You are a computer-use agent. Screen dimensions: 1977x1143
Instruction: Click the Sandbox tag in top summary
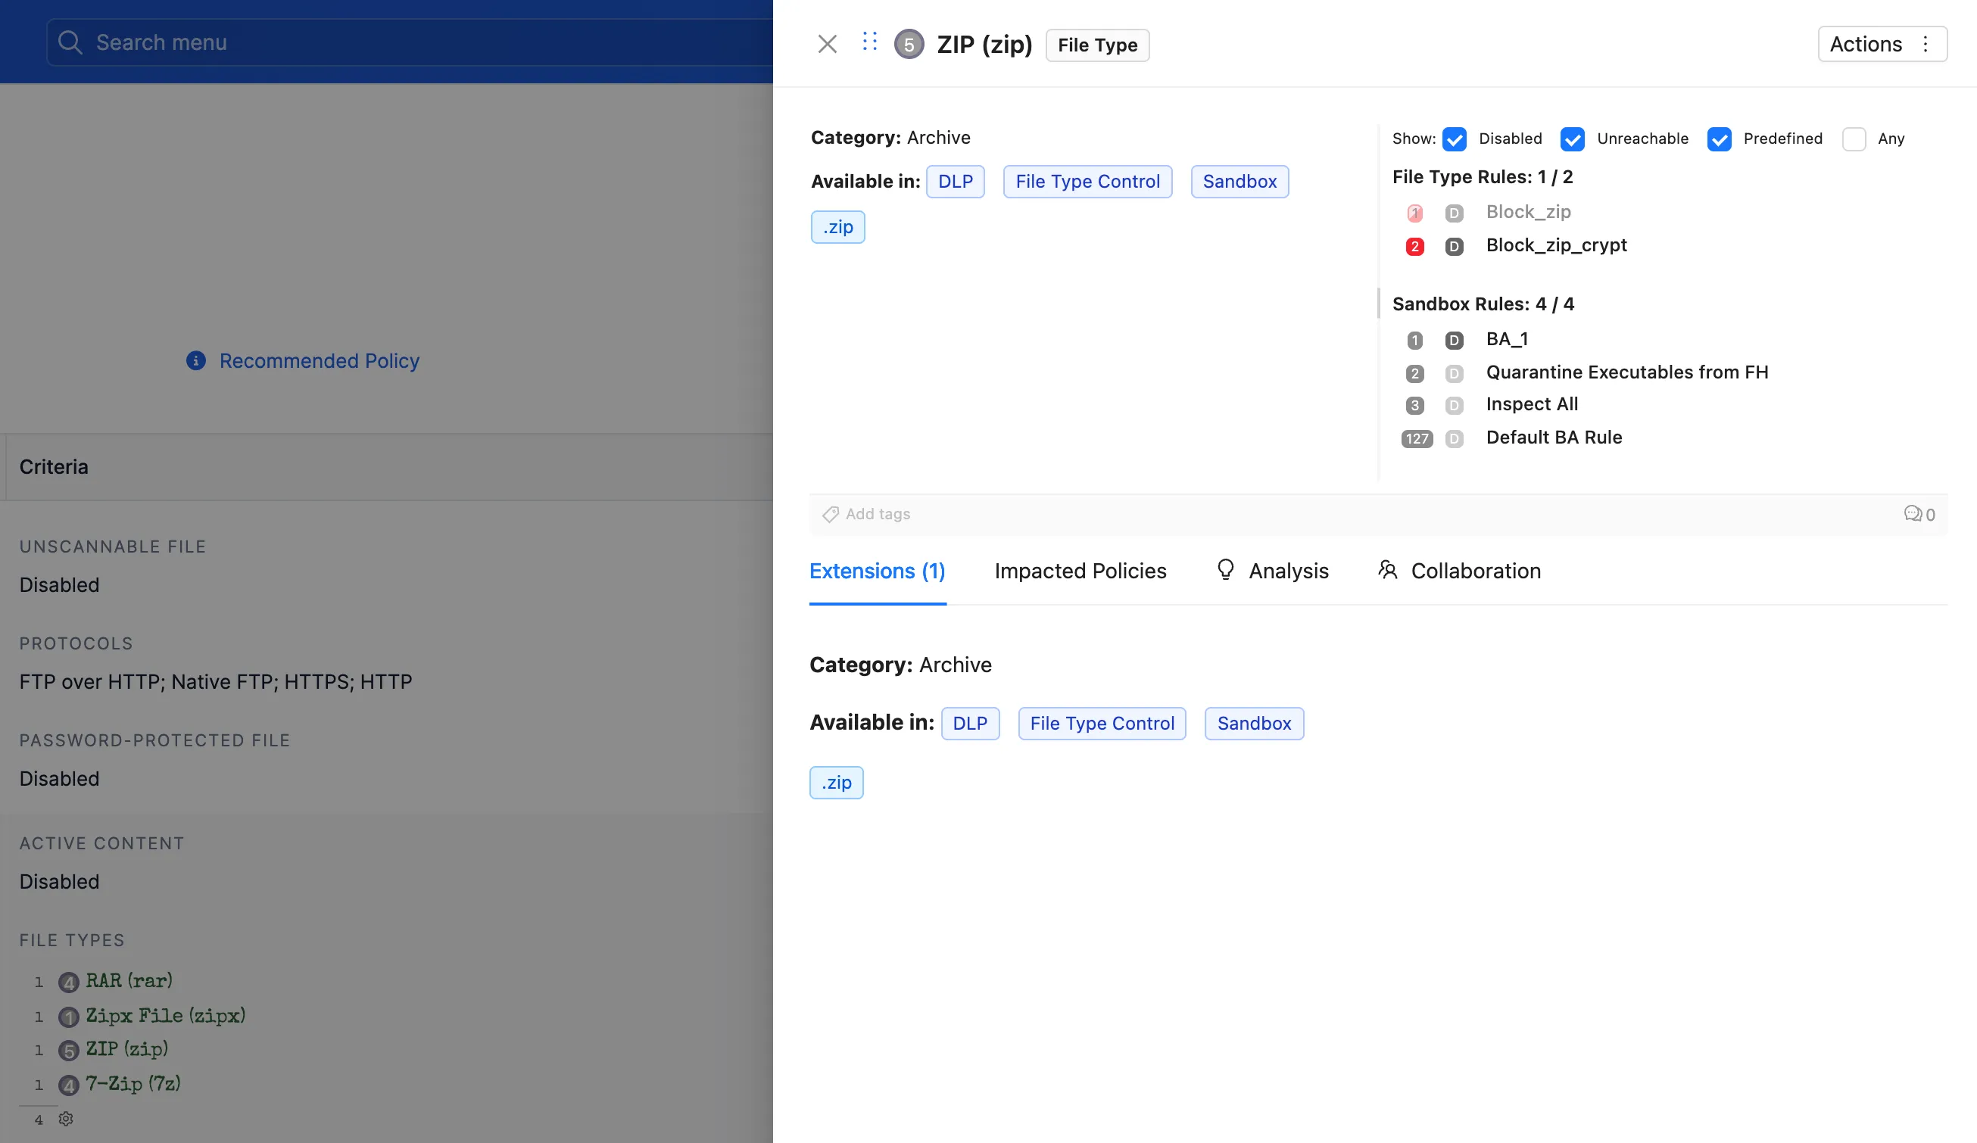coord(1240,181)
